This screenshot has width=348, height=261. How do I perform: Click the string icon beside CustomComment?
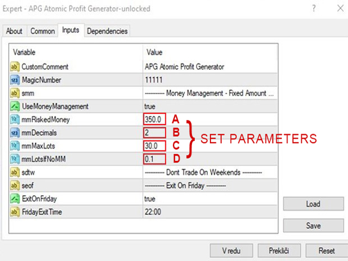point(15,66)
